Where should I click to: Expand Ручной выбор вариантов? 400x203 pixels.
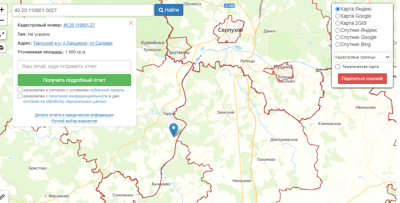74,121
